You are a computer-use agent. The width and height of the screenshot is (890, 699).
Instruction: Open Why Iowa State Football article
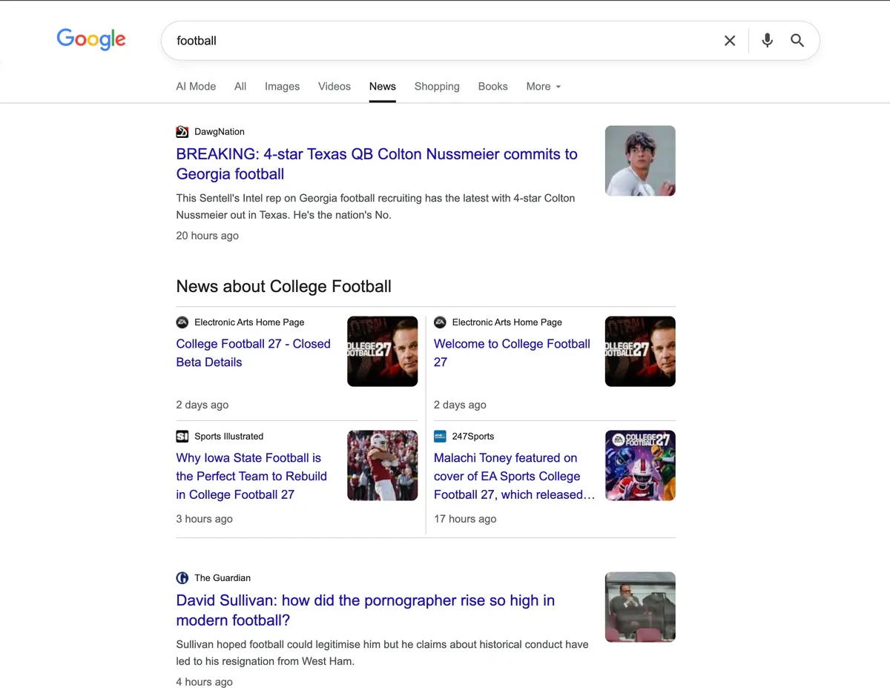(251, 476)
